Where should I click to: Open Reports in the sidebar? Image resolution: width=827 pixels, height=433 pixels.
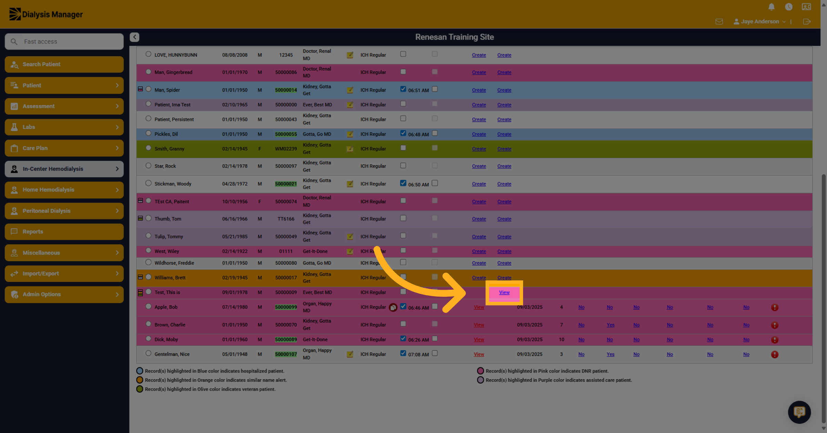coord(64,232)
